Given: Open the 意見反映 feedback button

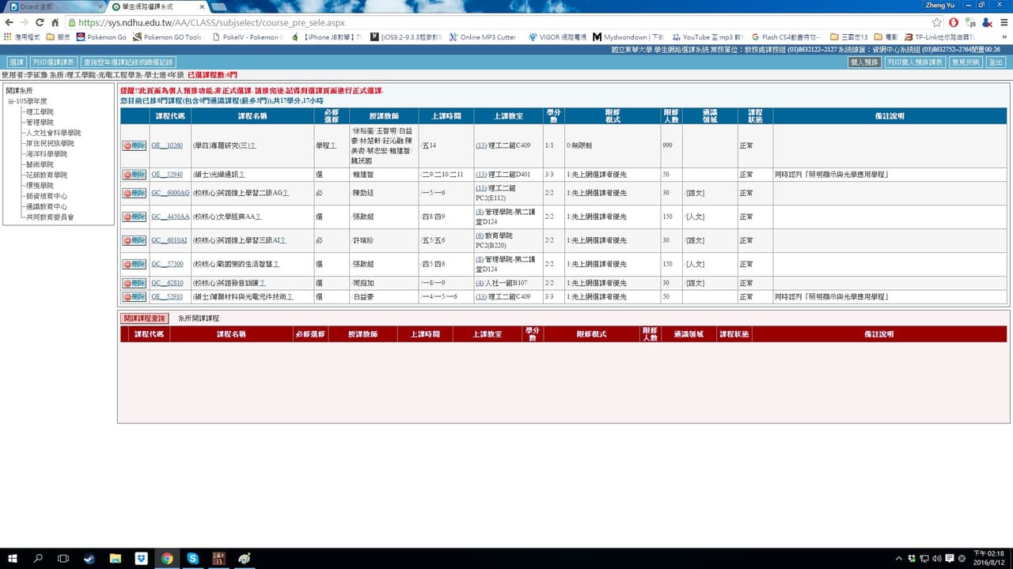Looking at the screenshot, I should pyautogui.click(x=966, y=62).
